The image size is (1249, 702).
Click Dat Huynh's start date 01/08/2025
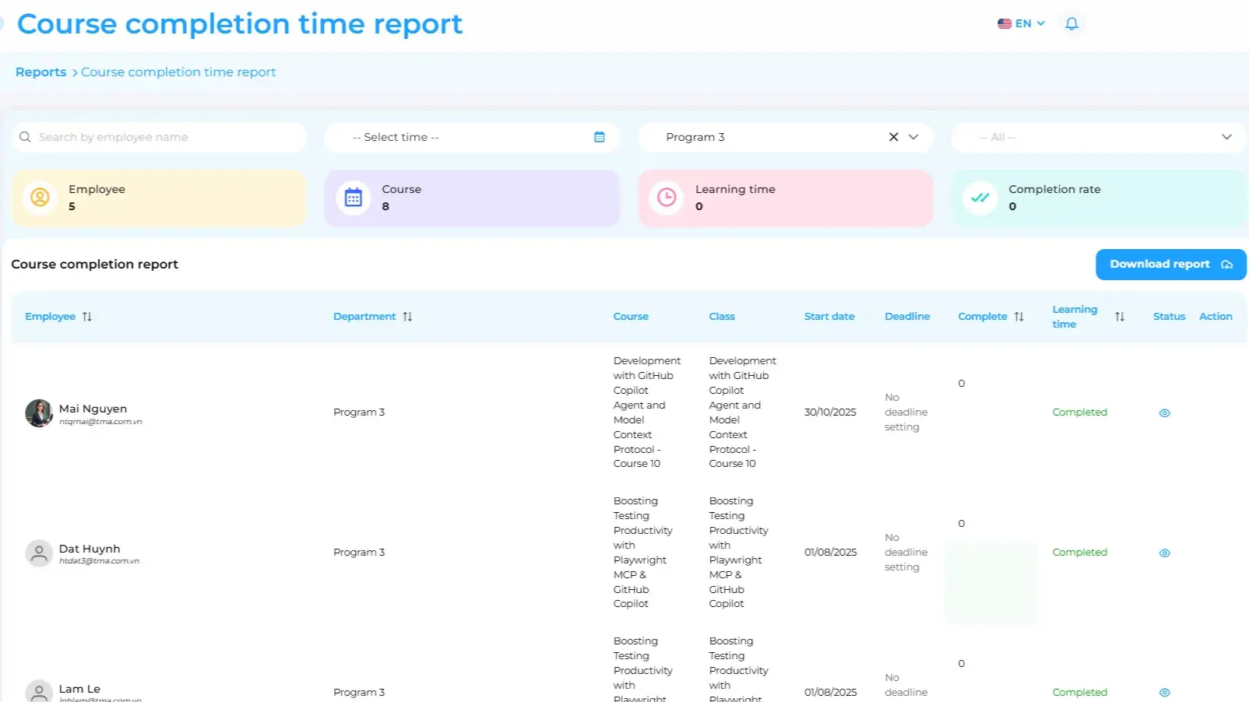(830, 553)
